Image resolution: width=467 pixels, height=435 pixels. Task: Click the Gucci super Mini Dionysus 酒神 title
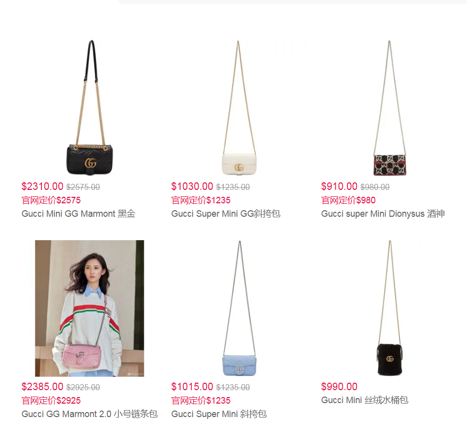(383, 214)
